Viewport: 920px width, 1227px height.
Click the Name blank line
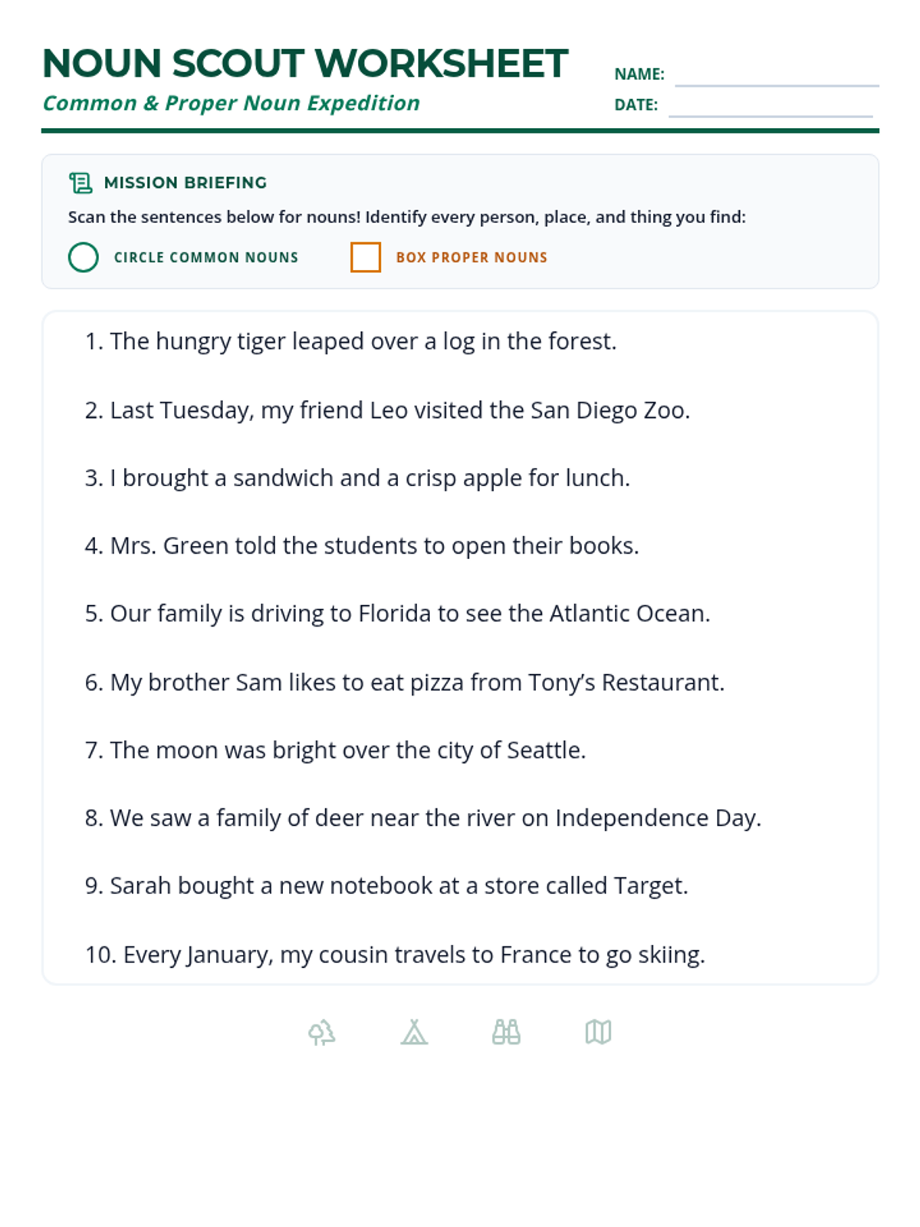coord(776,79)
